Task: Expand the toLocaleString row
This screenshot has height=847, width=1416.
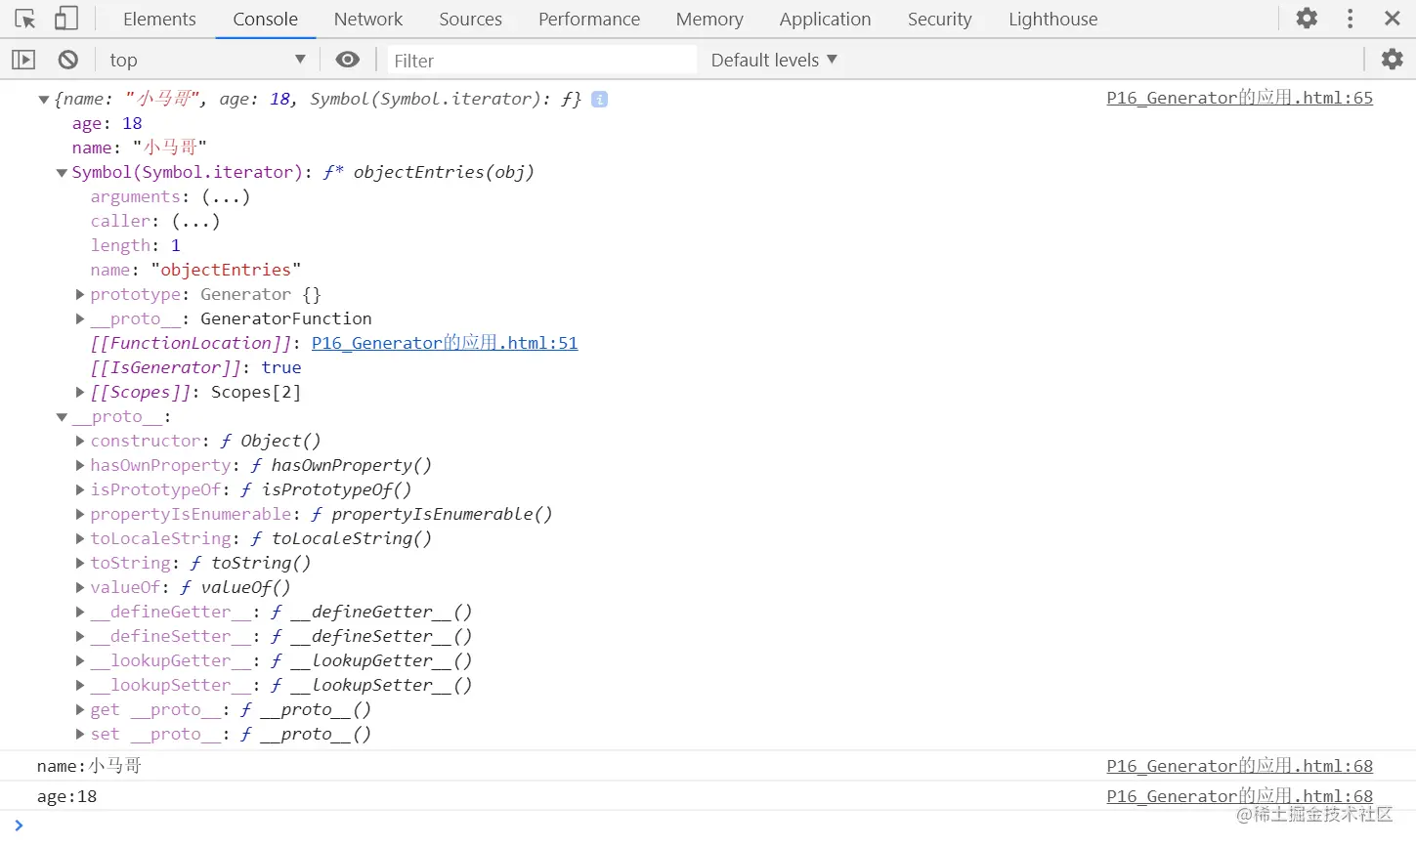Action: coord(80,538)
